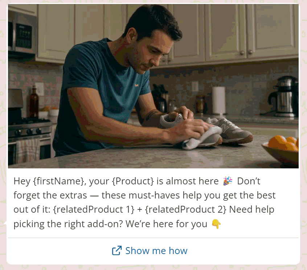The width and height of the screenshot is (307, 270).
Task: Select the {relatedProduct 2} placeholder
Action: [188, 210]
